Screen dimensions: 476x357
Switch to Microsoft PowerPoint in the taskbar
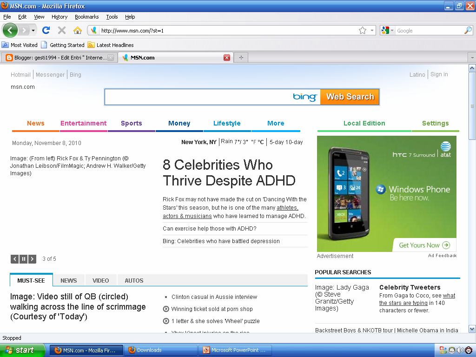(x=235, y=350)
